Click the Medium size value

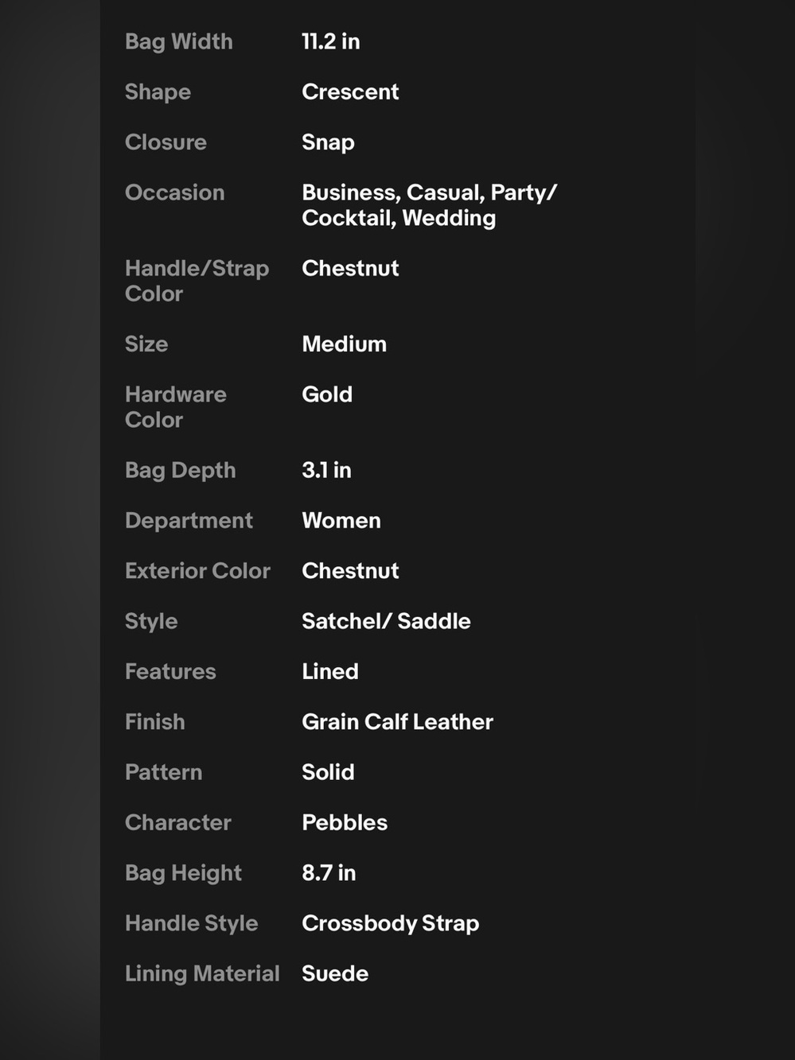(x=344, y=344)
